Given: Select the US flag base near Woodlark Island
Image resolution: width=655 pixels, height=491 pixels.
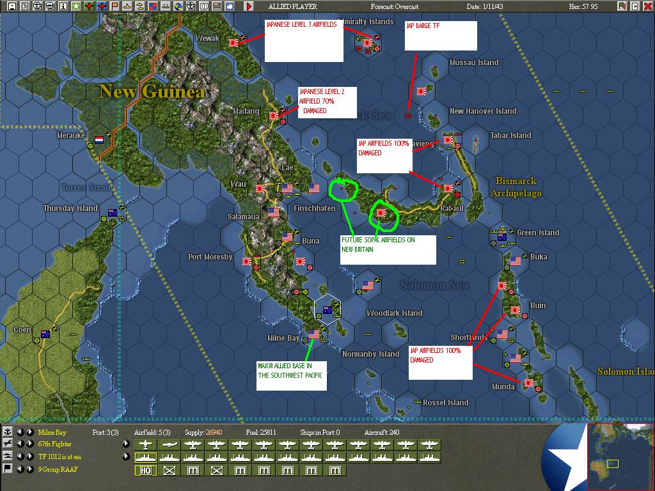Looking at the screenshot, I should pyautogui.click(x=368, y=285).
